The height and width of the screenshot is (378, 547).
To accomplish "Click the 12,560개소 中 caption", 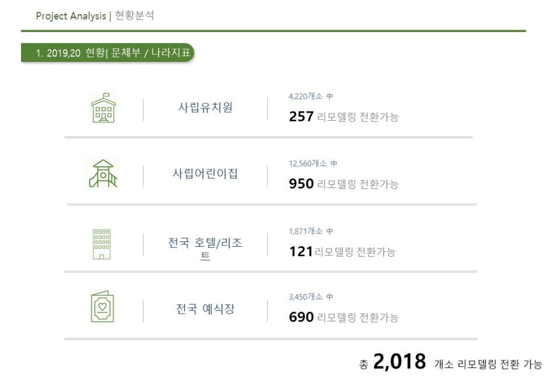I will click(313, 163).
